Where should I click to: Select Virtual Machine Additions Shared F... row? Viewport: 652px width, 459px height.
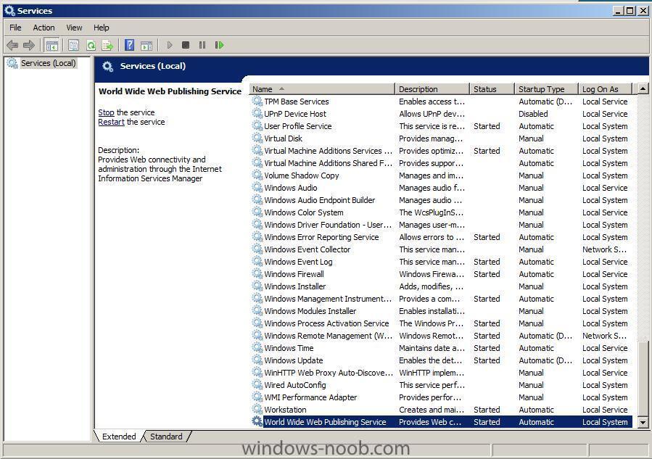(x=441, y=163)
